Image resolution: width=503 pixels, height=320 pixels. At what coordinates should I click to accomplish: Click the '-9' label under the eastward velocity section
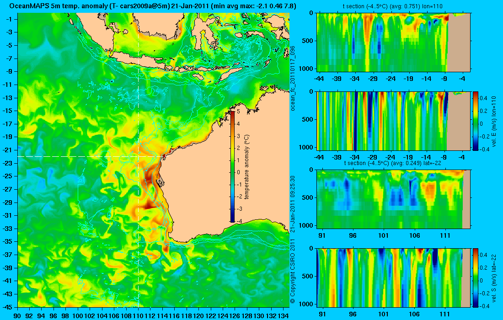(x=444, y=157)
